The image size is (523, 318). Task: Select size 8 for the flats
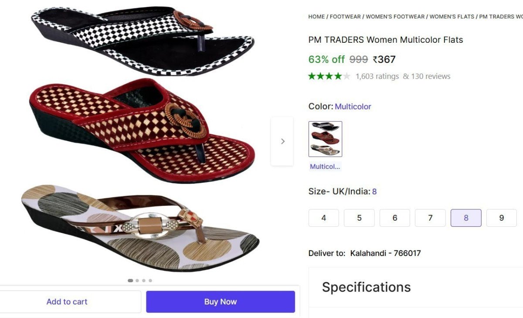pyautogui.click(x=466, y=218)
